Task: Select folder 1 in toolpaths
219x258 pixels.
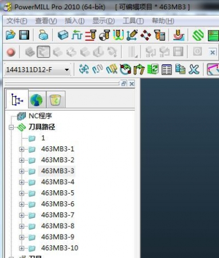Action: tap(43, 138)
